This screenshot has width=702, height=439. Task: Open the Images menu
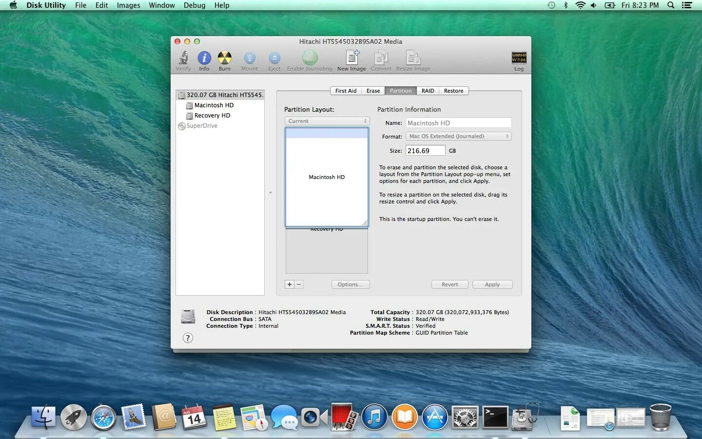point(128,5)
